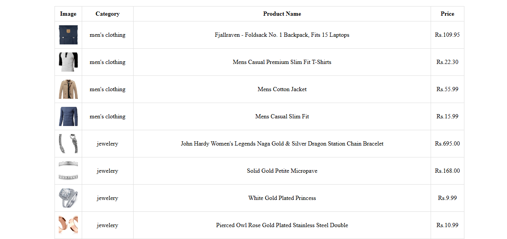
Task: Click the Image column header
Action: click(68, 14)
